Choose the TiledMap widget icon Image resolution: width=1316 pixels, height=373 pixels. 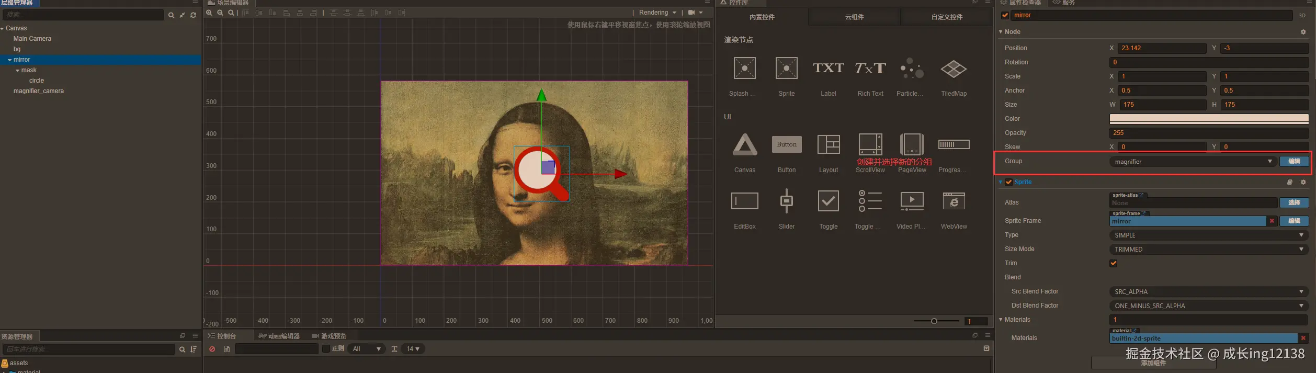pos(954,69)
